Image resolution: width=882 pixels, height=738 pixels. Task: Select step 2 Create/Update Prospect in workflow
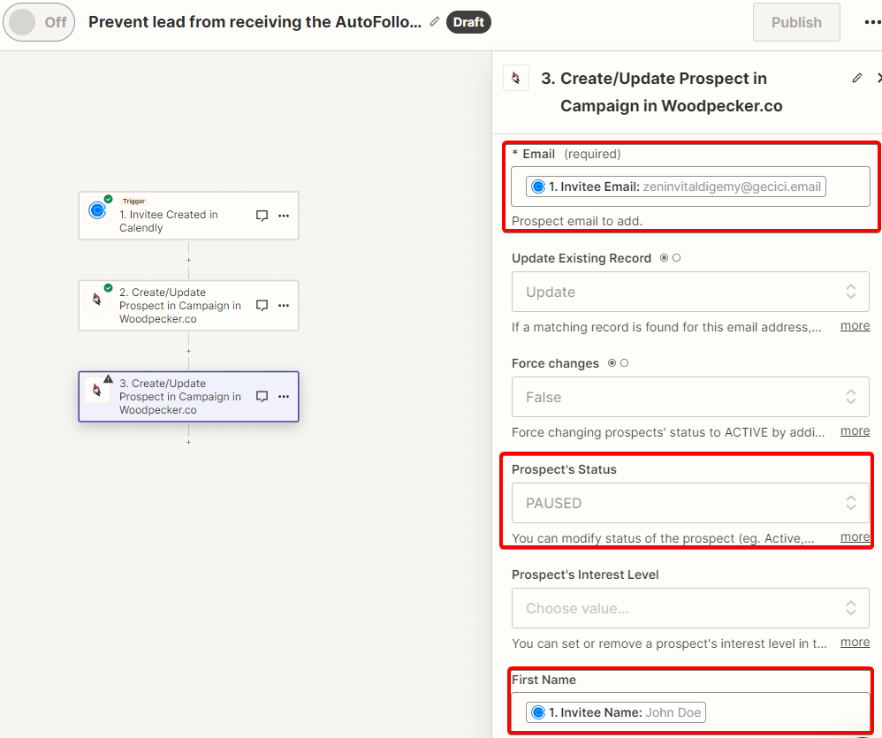coord(188,306)
